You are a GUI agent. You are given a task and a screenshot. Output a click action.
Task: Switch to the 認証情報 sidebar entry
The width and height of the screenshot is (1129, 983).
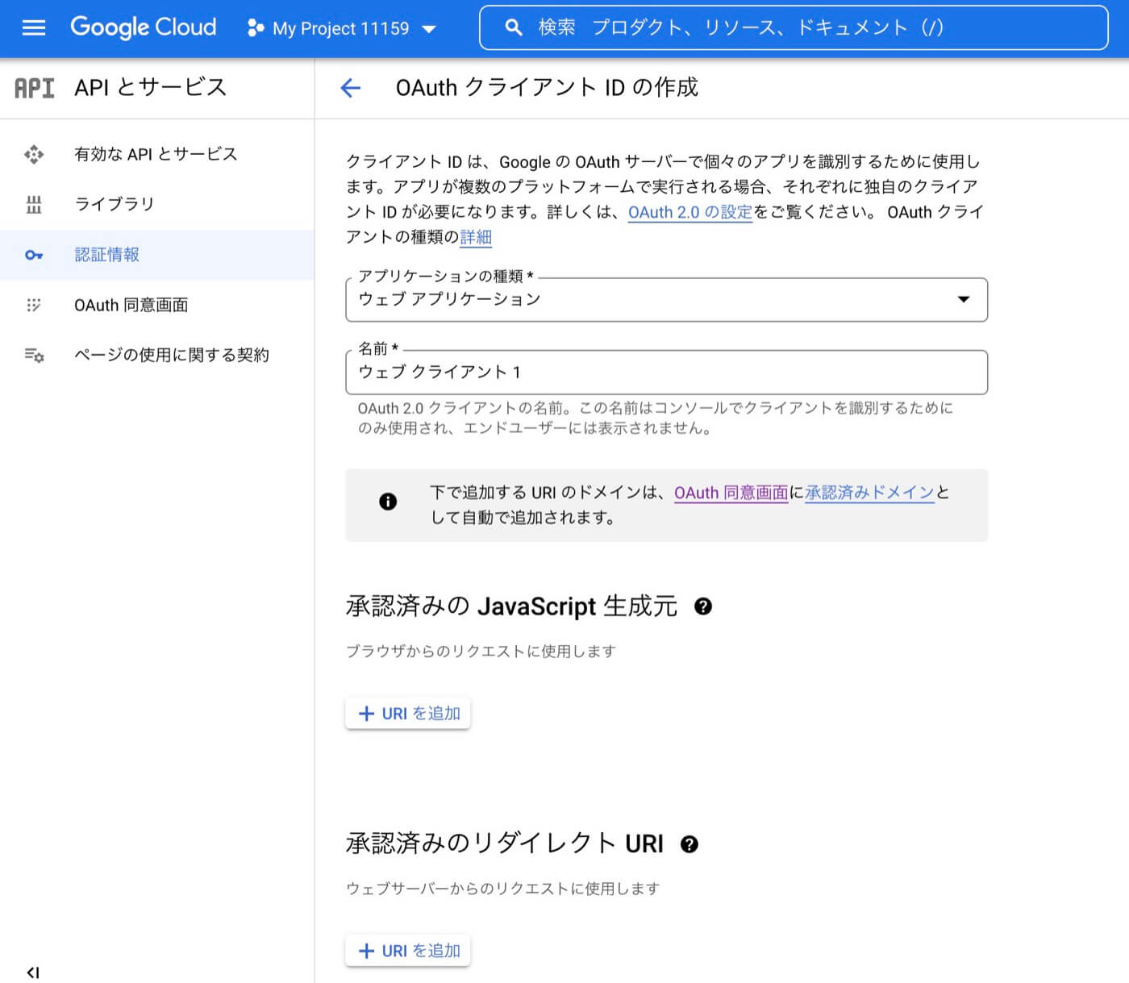pyautogui.click(x=106, y=254)
